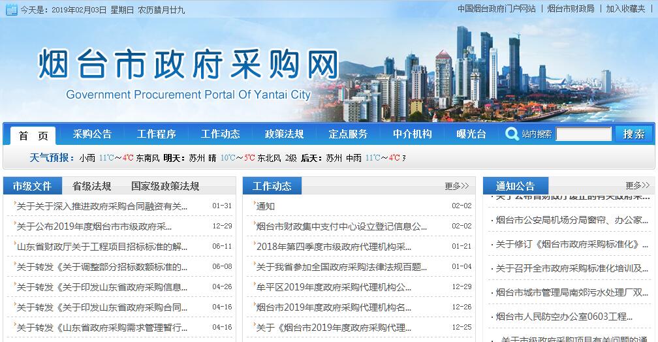This screenshot has height=342, width=658.
Task: Open the 2018年第四季度市级政府代理机构 article
Action: point(334,247)
